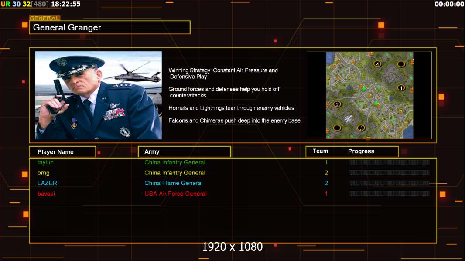Select start position 2 marker on minimap
The height and width of the screenshot is (261, 465).
point(337,104)
